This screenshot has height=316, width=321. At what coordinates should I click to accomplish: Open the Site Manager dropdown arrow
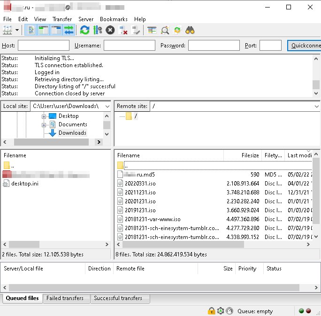17,31
